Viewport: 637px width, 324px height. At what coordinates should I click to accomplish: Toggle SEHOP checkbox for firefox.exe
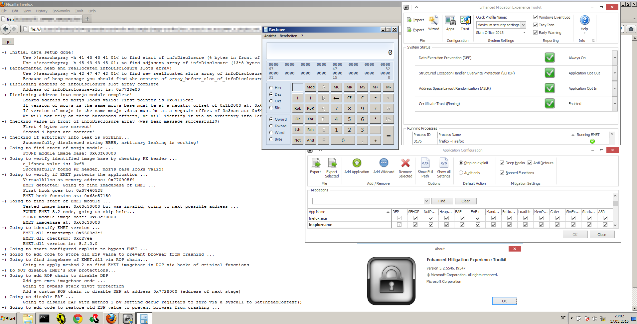(x=415, y=218)
